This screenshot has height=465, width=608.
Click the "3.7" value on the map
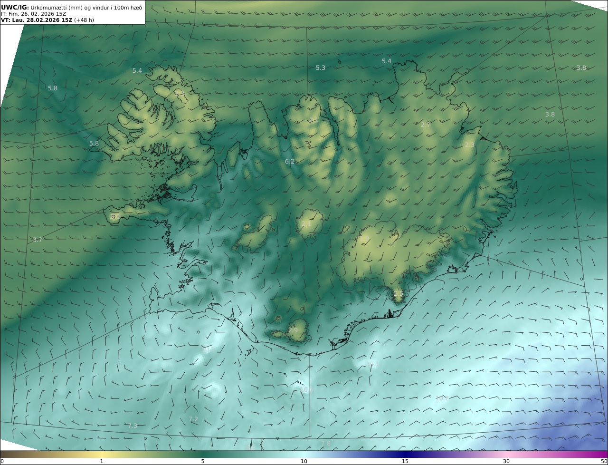[38, 240]
